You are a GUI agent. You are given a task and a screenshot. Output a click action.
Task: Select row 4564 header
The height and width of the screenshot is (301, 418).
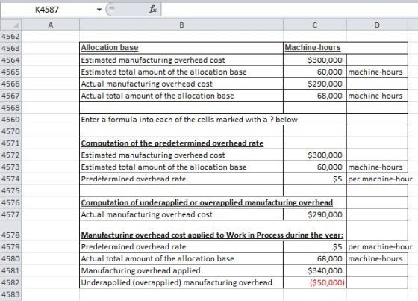pyautogui.click(x=10, y=60)
